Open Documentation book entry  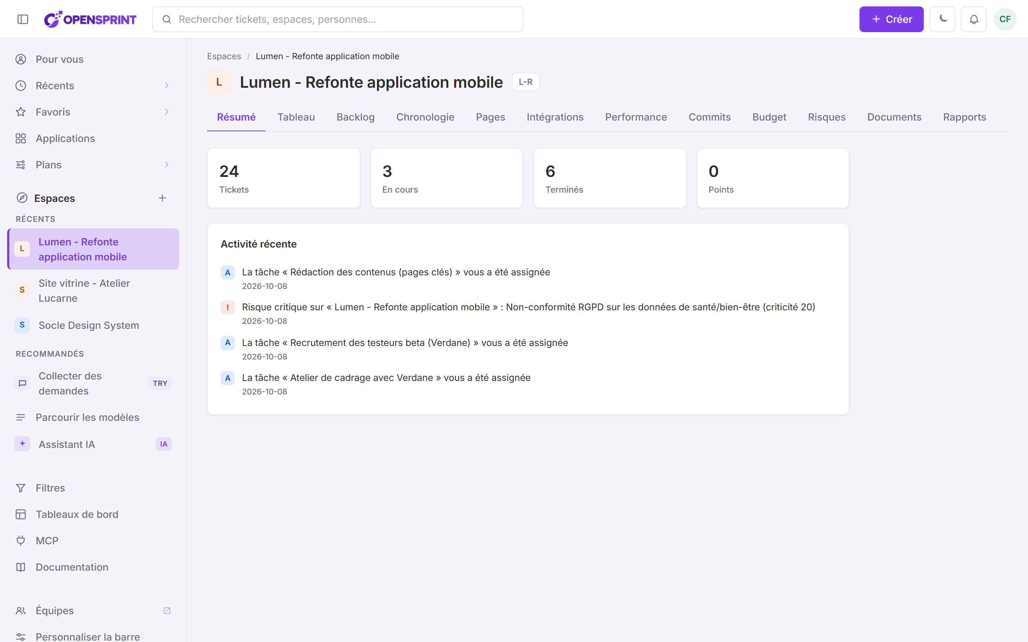click(93, 567)
